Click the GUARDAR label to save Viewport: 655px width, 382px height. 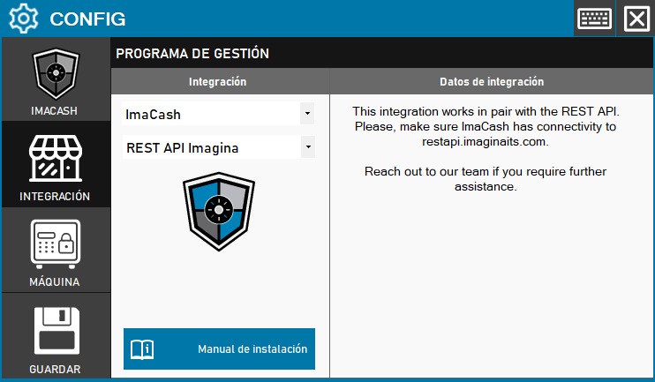[x=56, y=369]
